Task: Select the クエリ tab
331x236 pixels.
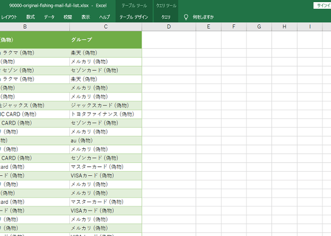Action: pyautogui.click(x=166, y=17)
